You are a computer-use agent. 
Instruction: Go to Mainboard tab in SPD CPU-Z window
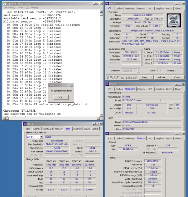[48, 129]
